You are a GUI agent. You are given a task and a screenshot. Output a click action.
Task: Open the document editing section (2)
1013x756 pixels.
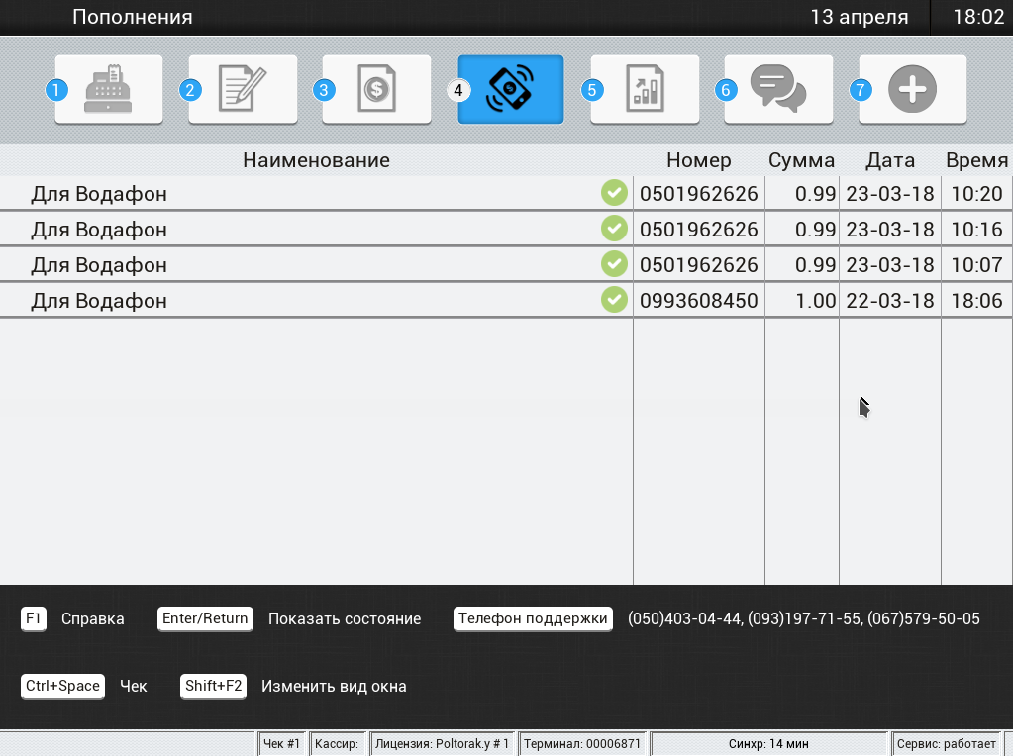pos(243,89)
